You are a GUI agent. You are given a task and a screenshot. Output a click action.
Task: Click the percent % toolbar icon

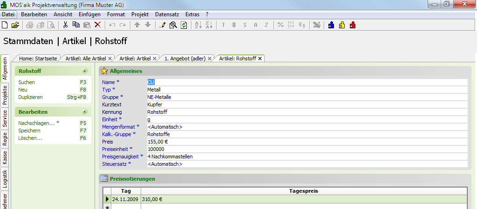280,25
